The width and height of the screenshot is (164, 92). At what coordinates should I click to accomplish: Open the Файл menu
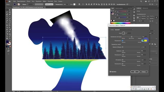(x=15, y=1)
